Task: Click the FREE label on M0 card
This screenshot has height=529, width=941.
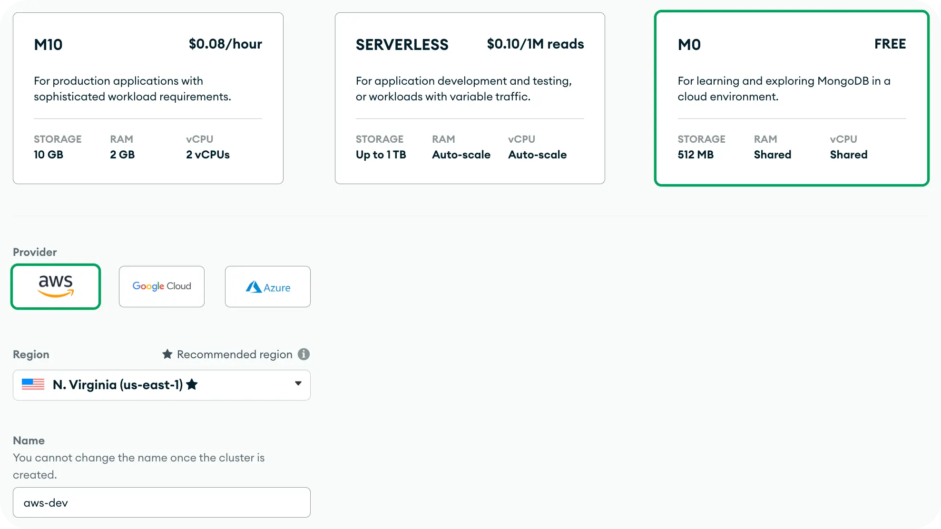Action: pos(890,44)
